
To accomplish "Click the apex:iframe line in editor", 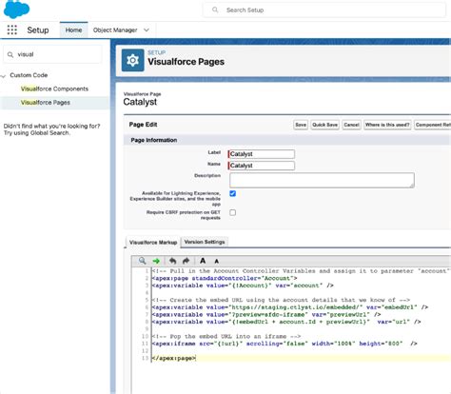I will (284, 344).
